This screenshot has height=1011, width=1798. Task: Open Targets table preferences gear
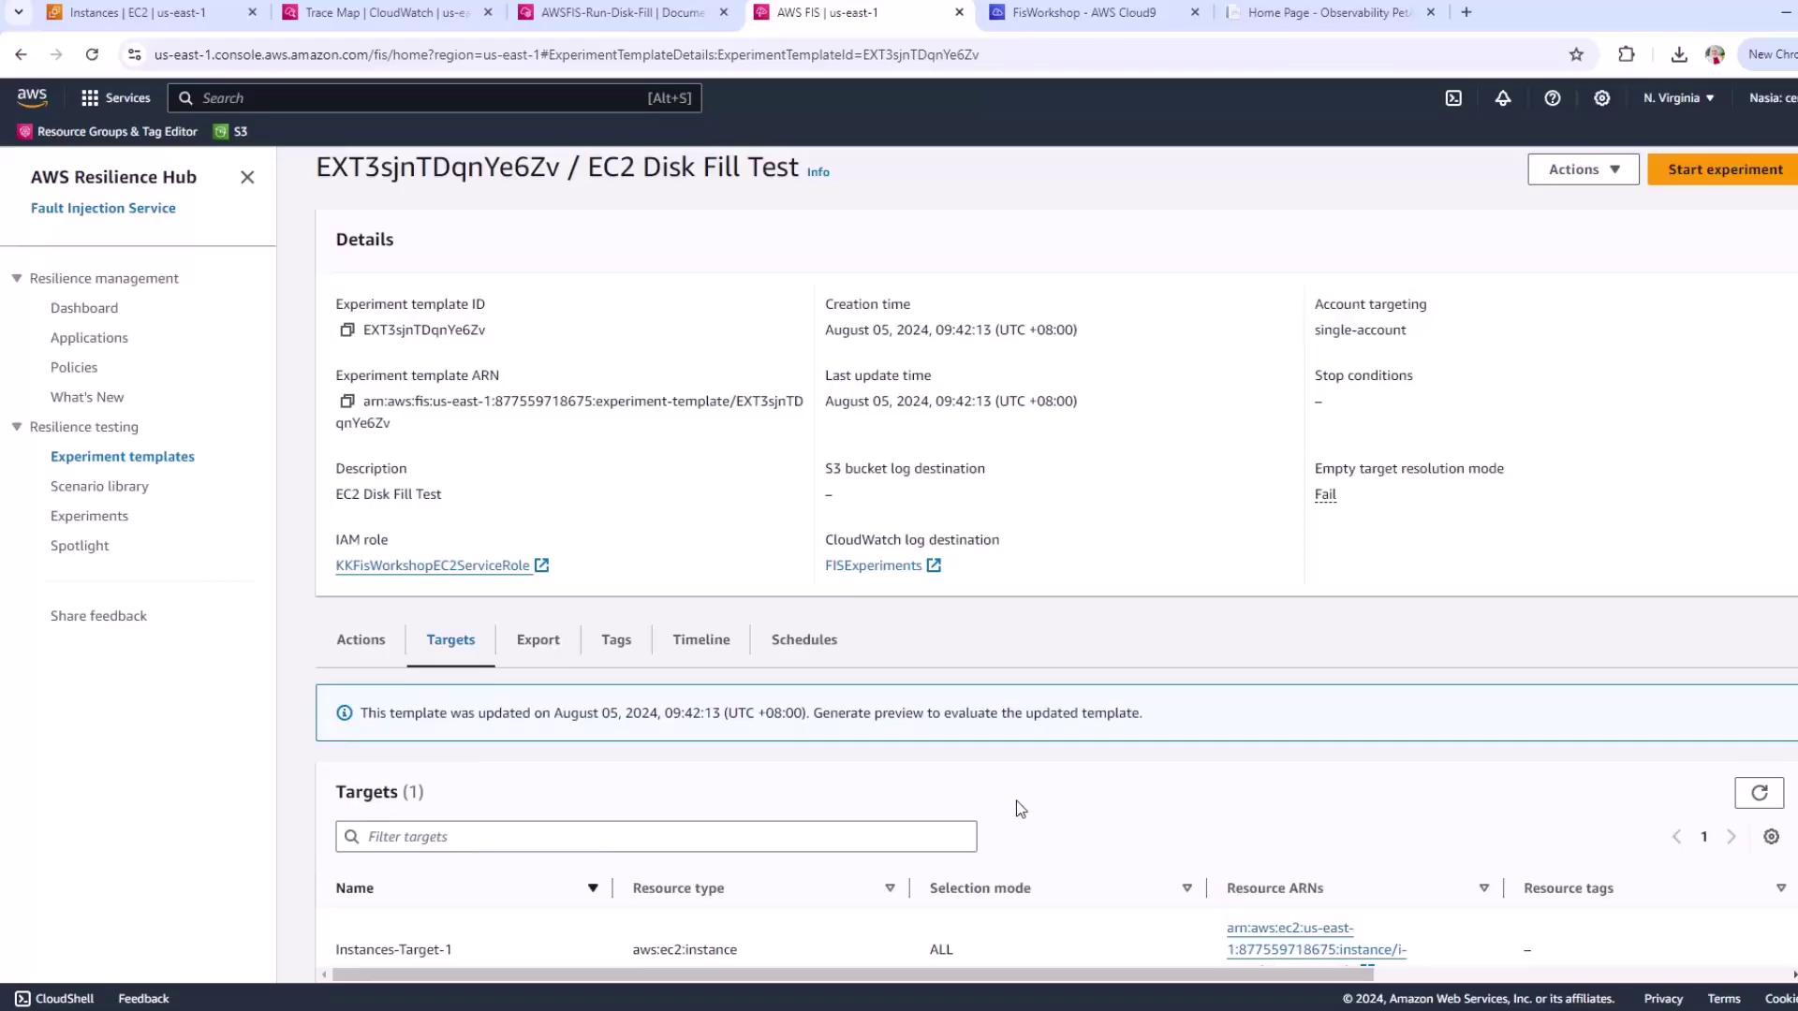coord(1771,837)
